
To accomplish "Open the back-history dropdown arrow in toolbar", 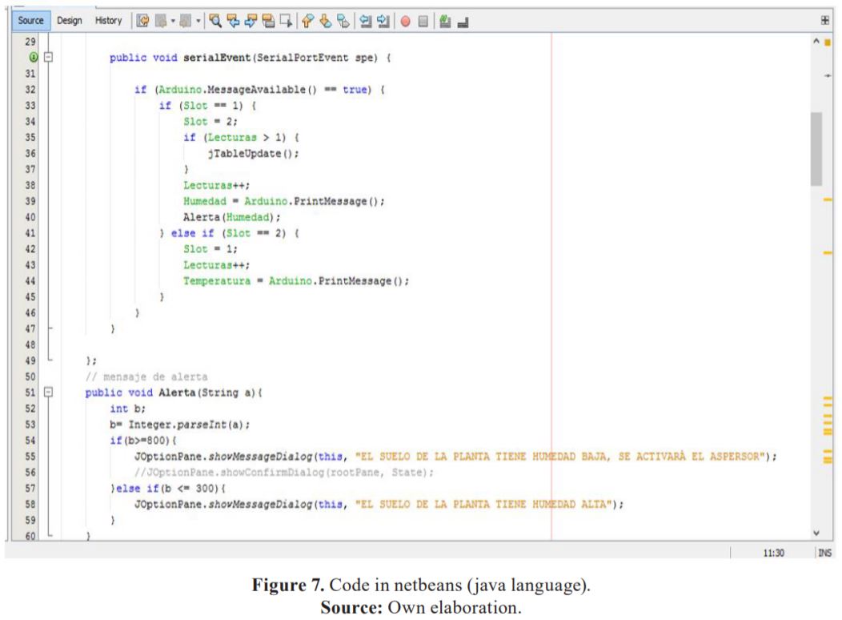I will click(173, 22).
